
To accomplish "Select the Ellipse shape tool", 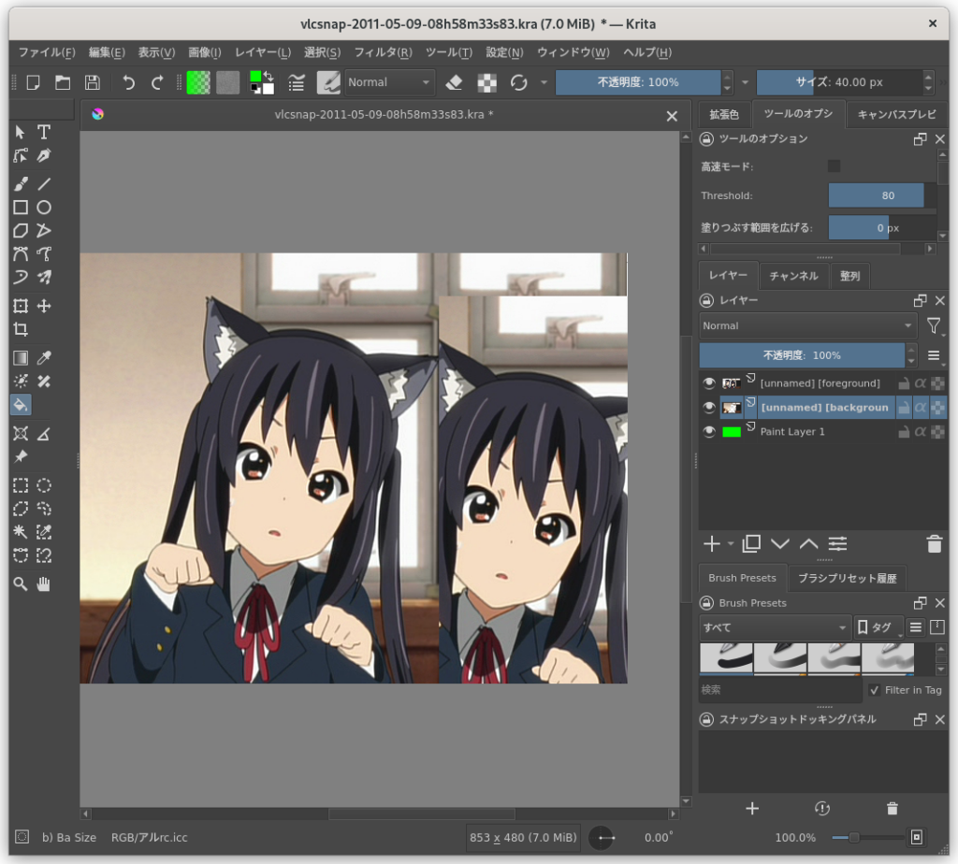I will tap(44, 208).
